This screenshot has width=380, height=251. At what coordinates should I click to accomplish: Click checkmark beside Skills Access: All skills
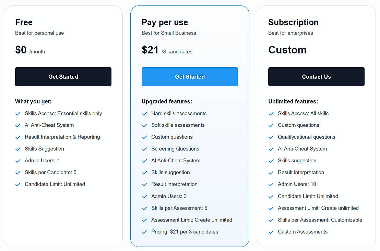[x=271, y=114]
